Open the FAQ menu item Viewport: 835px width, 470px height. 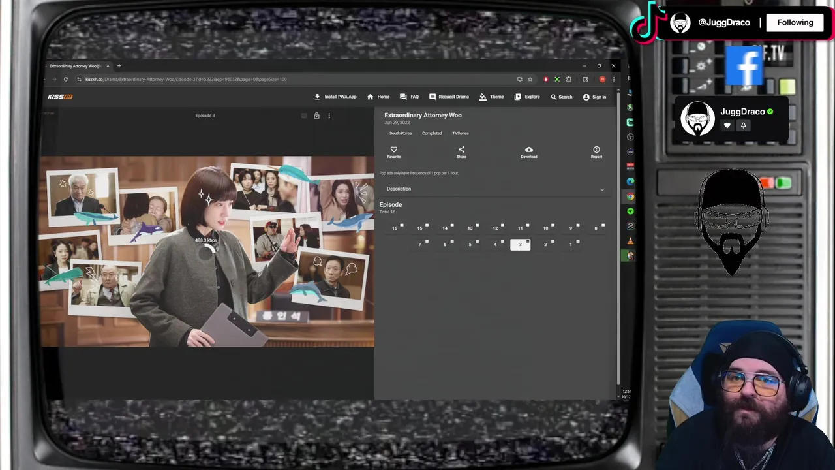click(410, 97)
